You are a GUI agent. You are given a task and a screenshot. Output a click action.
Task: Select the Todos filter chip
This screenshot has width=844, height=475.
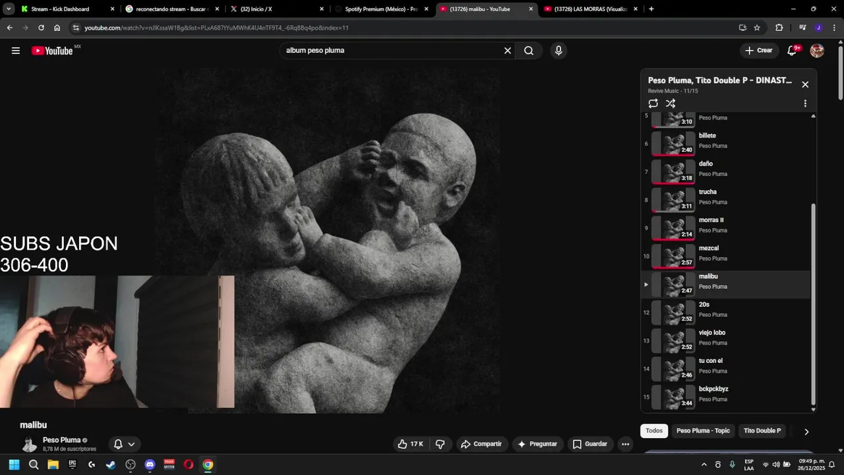[x=654, y=431]
